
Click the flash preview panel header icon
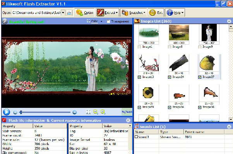5,21
